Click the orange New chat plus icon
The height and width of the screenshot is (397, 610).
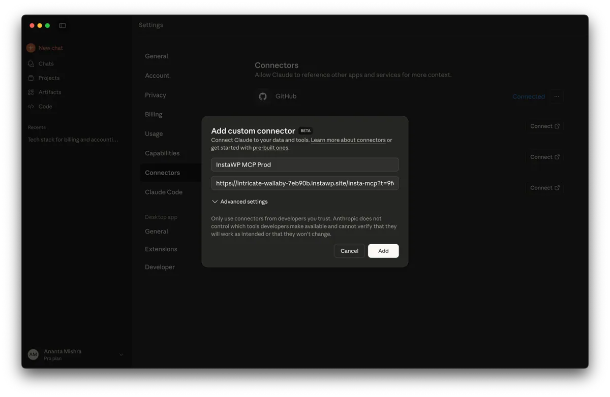[31, 48]
